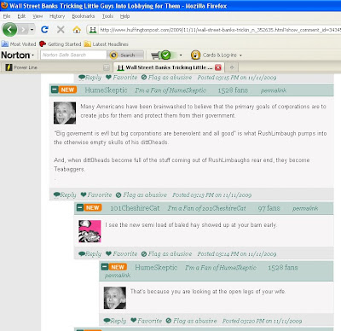Reply to the comment posted 03:20 PM
Screen dimensions: 341x331
click(115, 321)
